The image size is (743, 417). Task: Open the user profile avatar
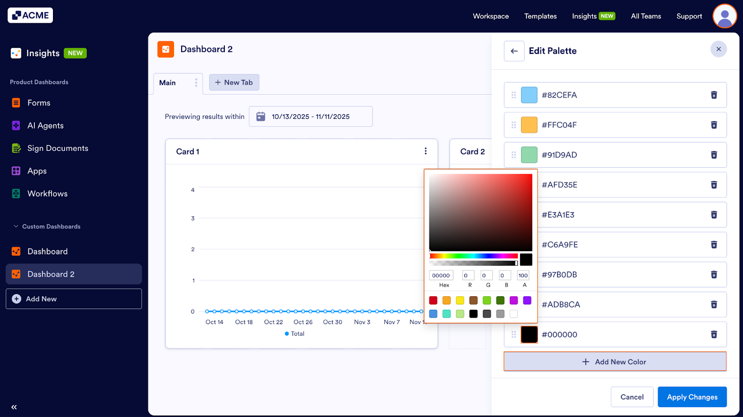[724, 16]
